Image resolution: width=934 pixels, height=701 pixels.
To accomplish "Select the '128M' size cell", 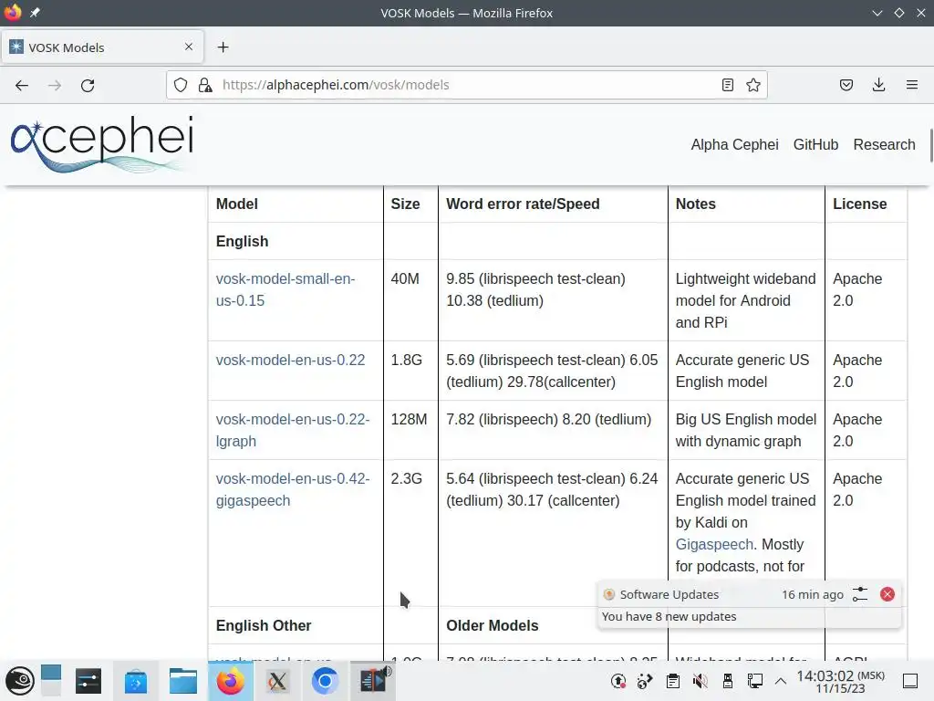I will point(409,419).
